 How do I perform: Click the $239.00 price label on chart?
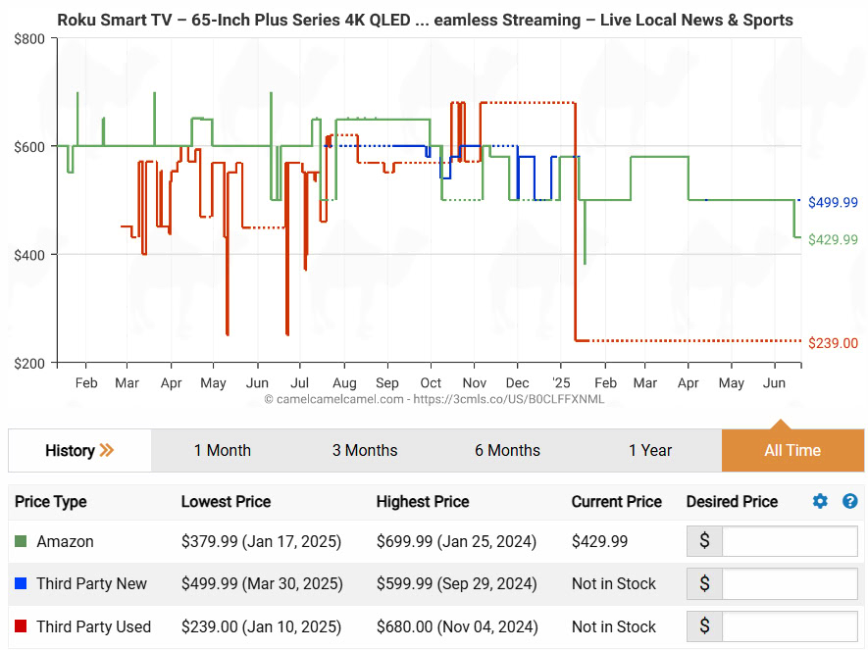[x=833, y=343]
